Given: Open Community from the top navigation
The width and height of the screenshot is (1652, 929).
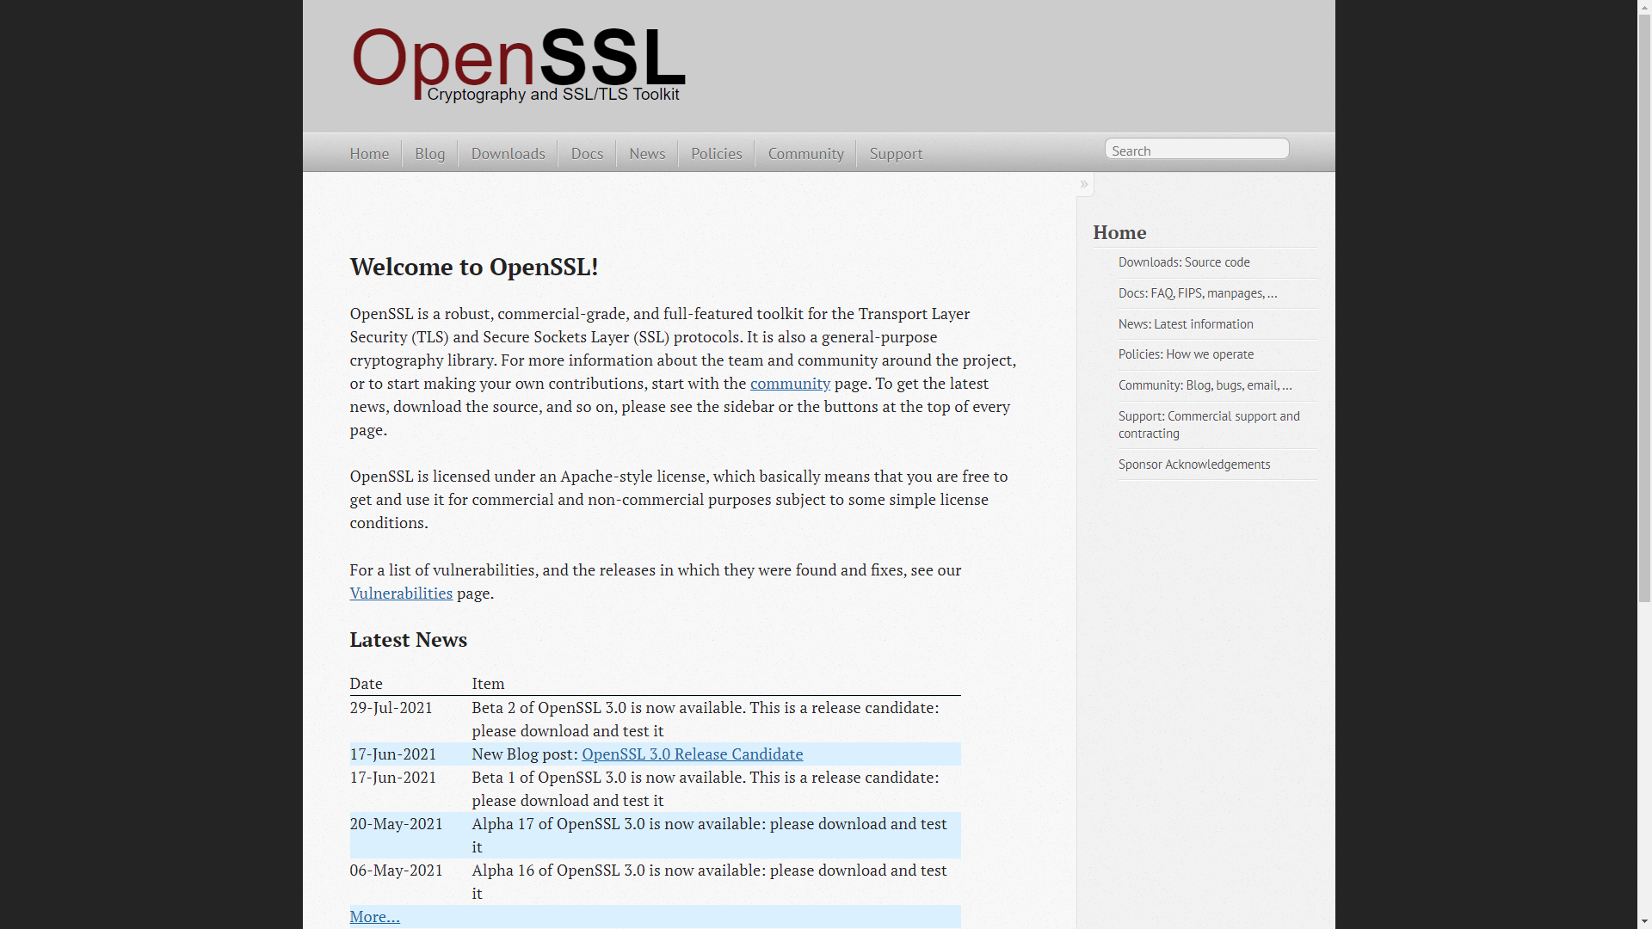Looking at the screenshot, I should [805, 154].
